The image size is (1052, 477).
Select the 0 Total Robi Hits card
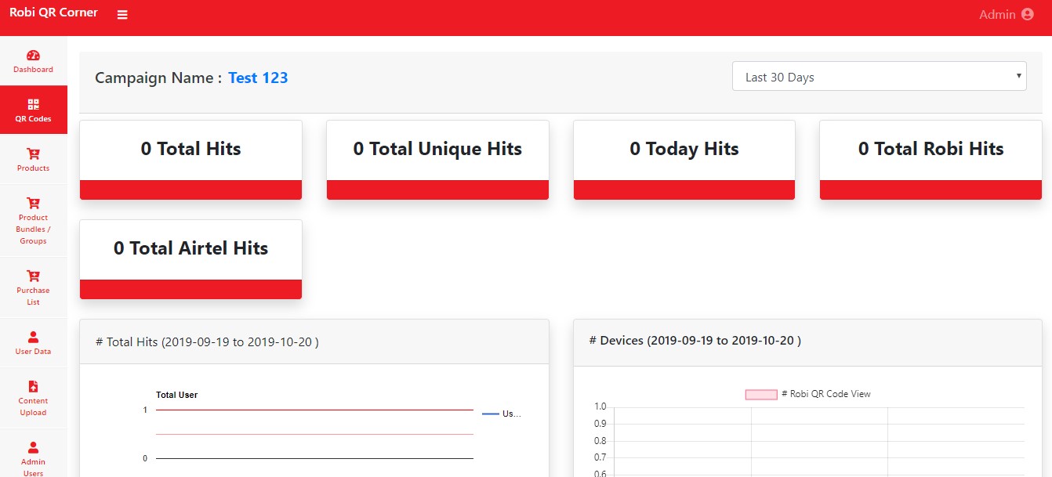click(930, 160)
